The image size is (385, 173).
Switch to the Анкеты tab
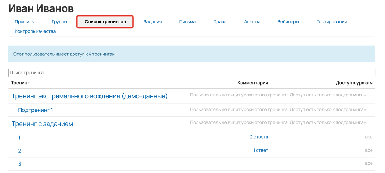click(252, 22)
